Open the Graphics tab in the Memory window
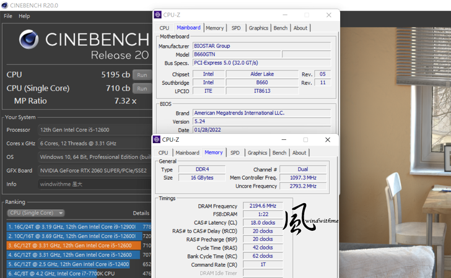 (x=257, y=153)
